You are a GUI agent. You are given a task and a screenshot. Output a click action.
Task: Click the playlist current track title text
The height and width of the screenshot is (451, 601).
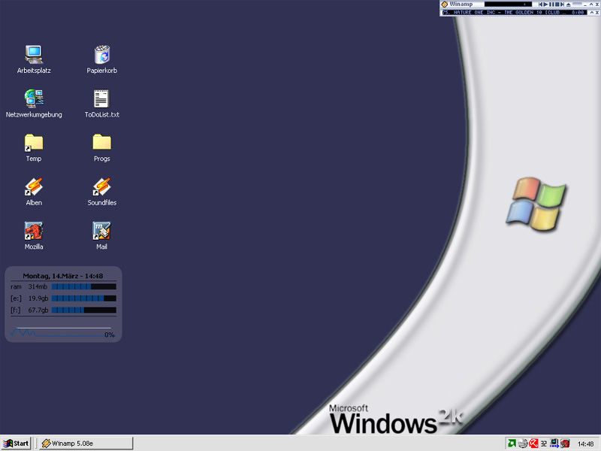504,12
